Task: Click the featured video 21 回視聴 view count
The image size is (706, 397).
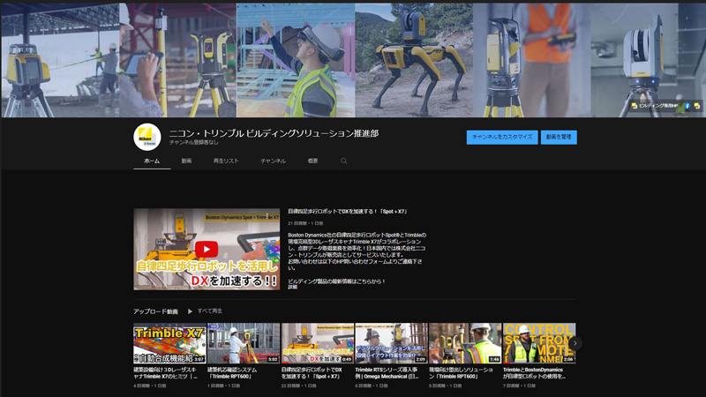Action: tap(297, 223)
